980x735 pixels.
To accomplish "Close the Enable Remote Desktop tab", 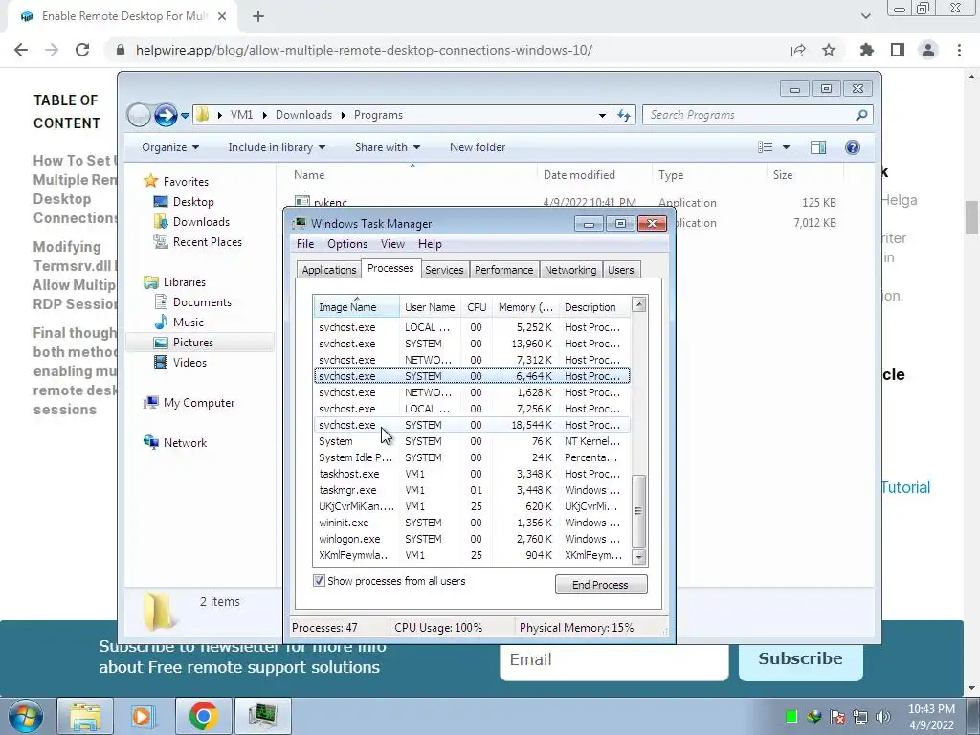I will [222, 17].
